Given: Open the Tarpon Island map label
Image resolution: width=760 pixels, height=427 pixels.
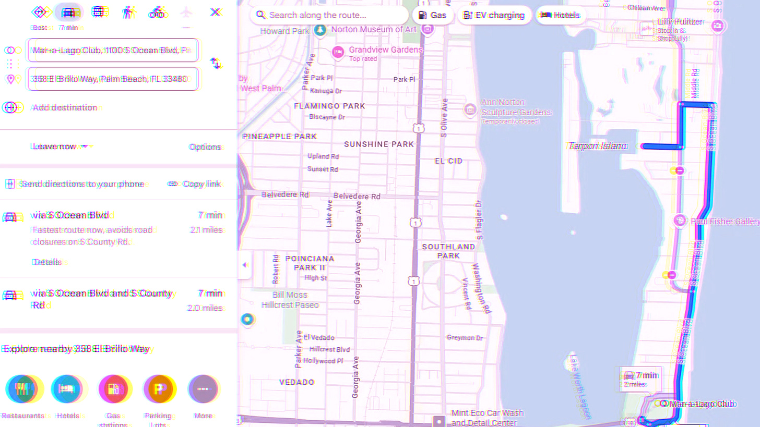Looking at the screenshot, I should coord(597,146).
